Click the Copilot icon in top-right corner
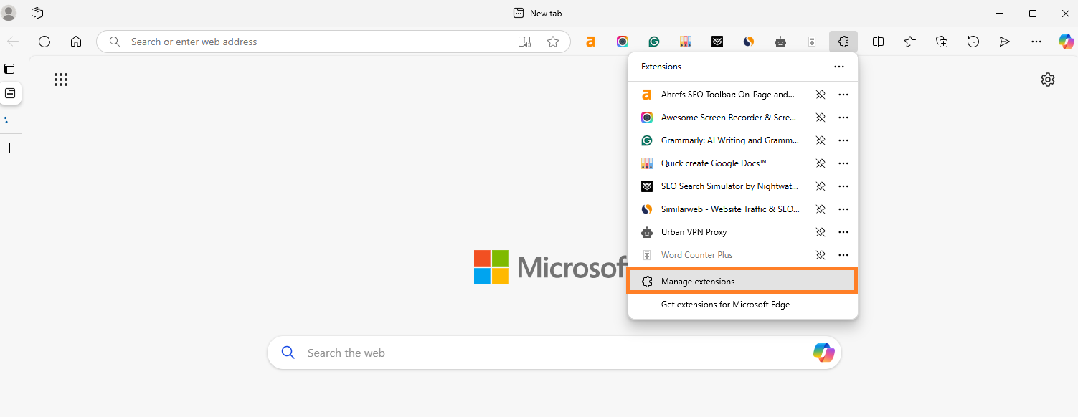This screenshot has height=417, width=1078. click(1066, 42)
